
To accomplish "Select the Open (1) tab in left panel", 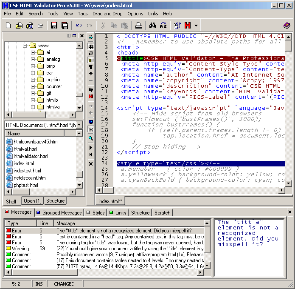I will pyautogui.click(x=33, y=201).
